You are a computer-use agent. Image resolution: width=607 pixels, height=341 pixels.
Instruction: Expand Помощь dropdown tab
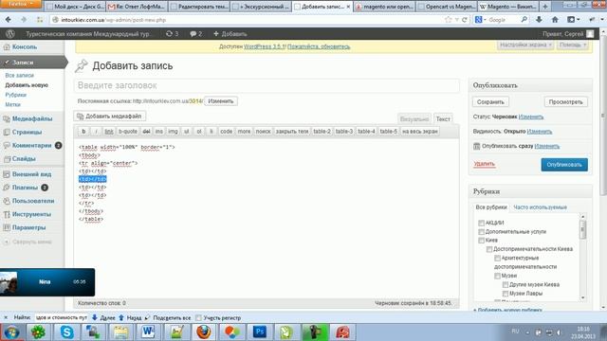[573, 45]
